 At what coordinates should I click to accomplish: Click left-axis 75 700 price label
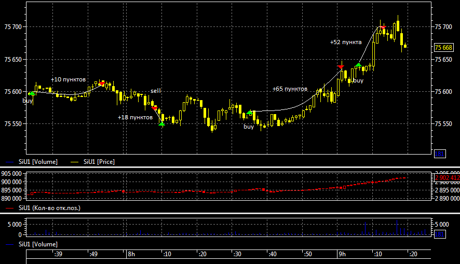pos(13,27)
